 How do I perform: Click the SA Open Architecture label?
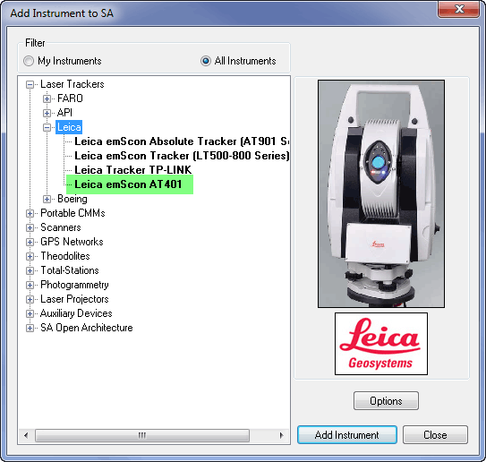coord(87,328)
